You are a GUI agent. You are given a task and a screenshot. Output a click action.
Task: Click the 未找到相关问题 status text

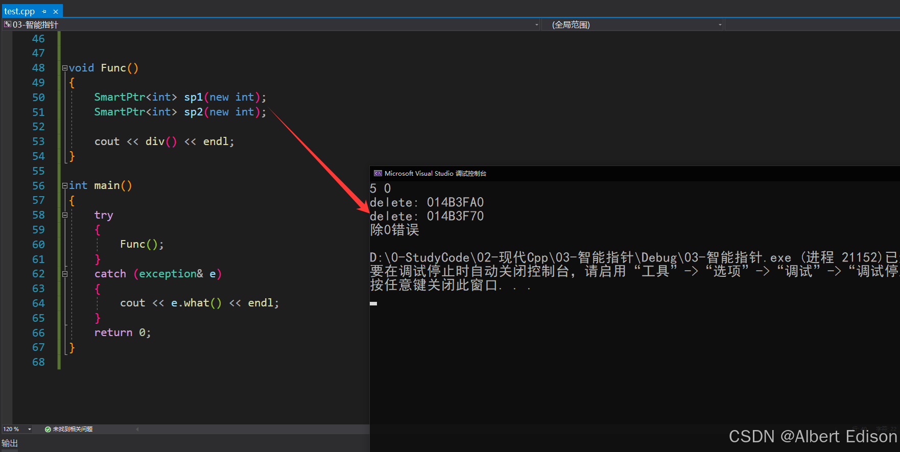pos(73,429)
